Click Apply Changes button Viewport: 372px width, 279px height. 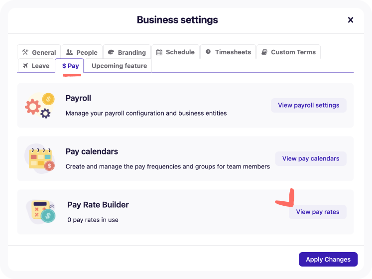pos(328,259)
